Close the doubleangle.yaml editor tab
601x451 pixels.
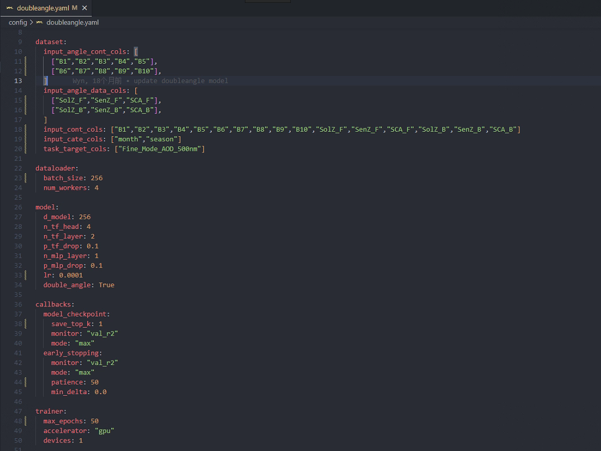[85, 8]
